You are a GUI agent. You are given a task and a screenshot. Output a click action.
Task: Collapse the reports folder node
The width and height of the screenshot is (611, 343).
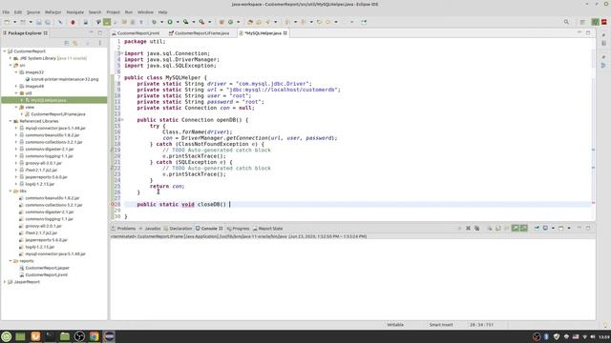pos(11,261)
